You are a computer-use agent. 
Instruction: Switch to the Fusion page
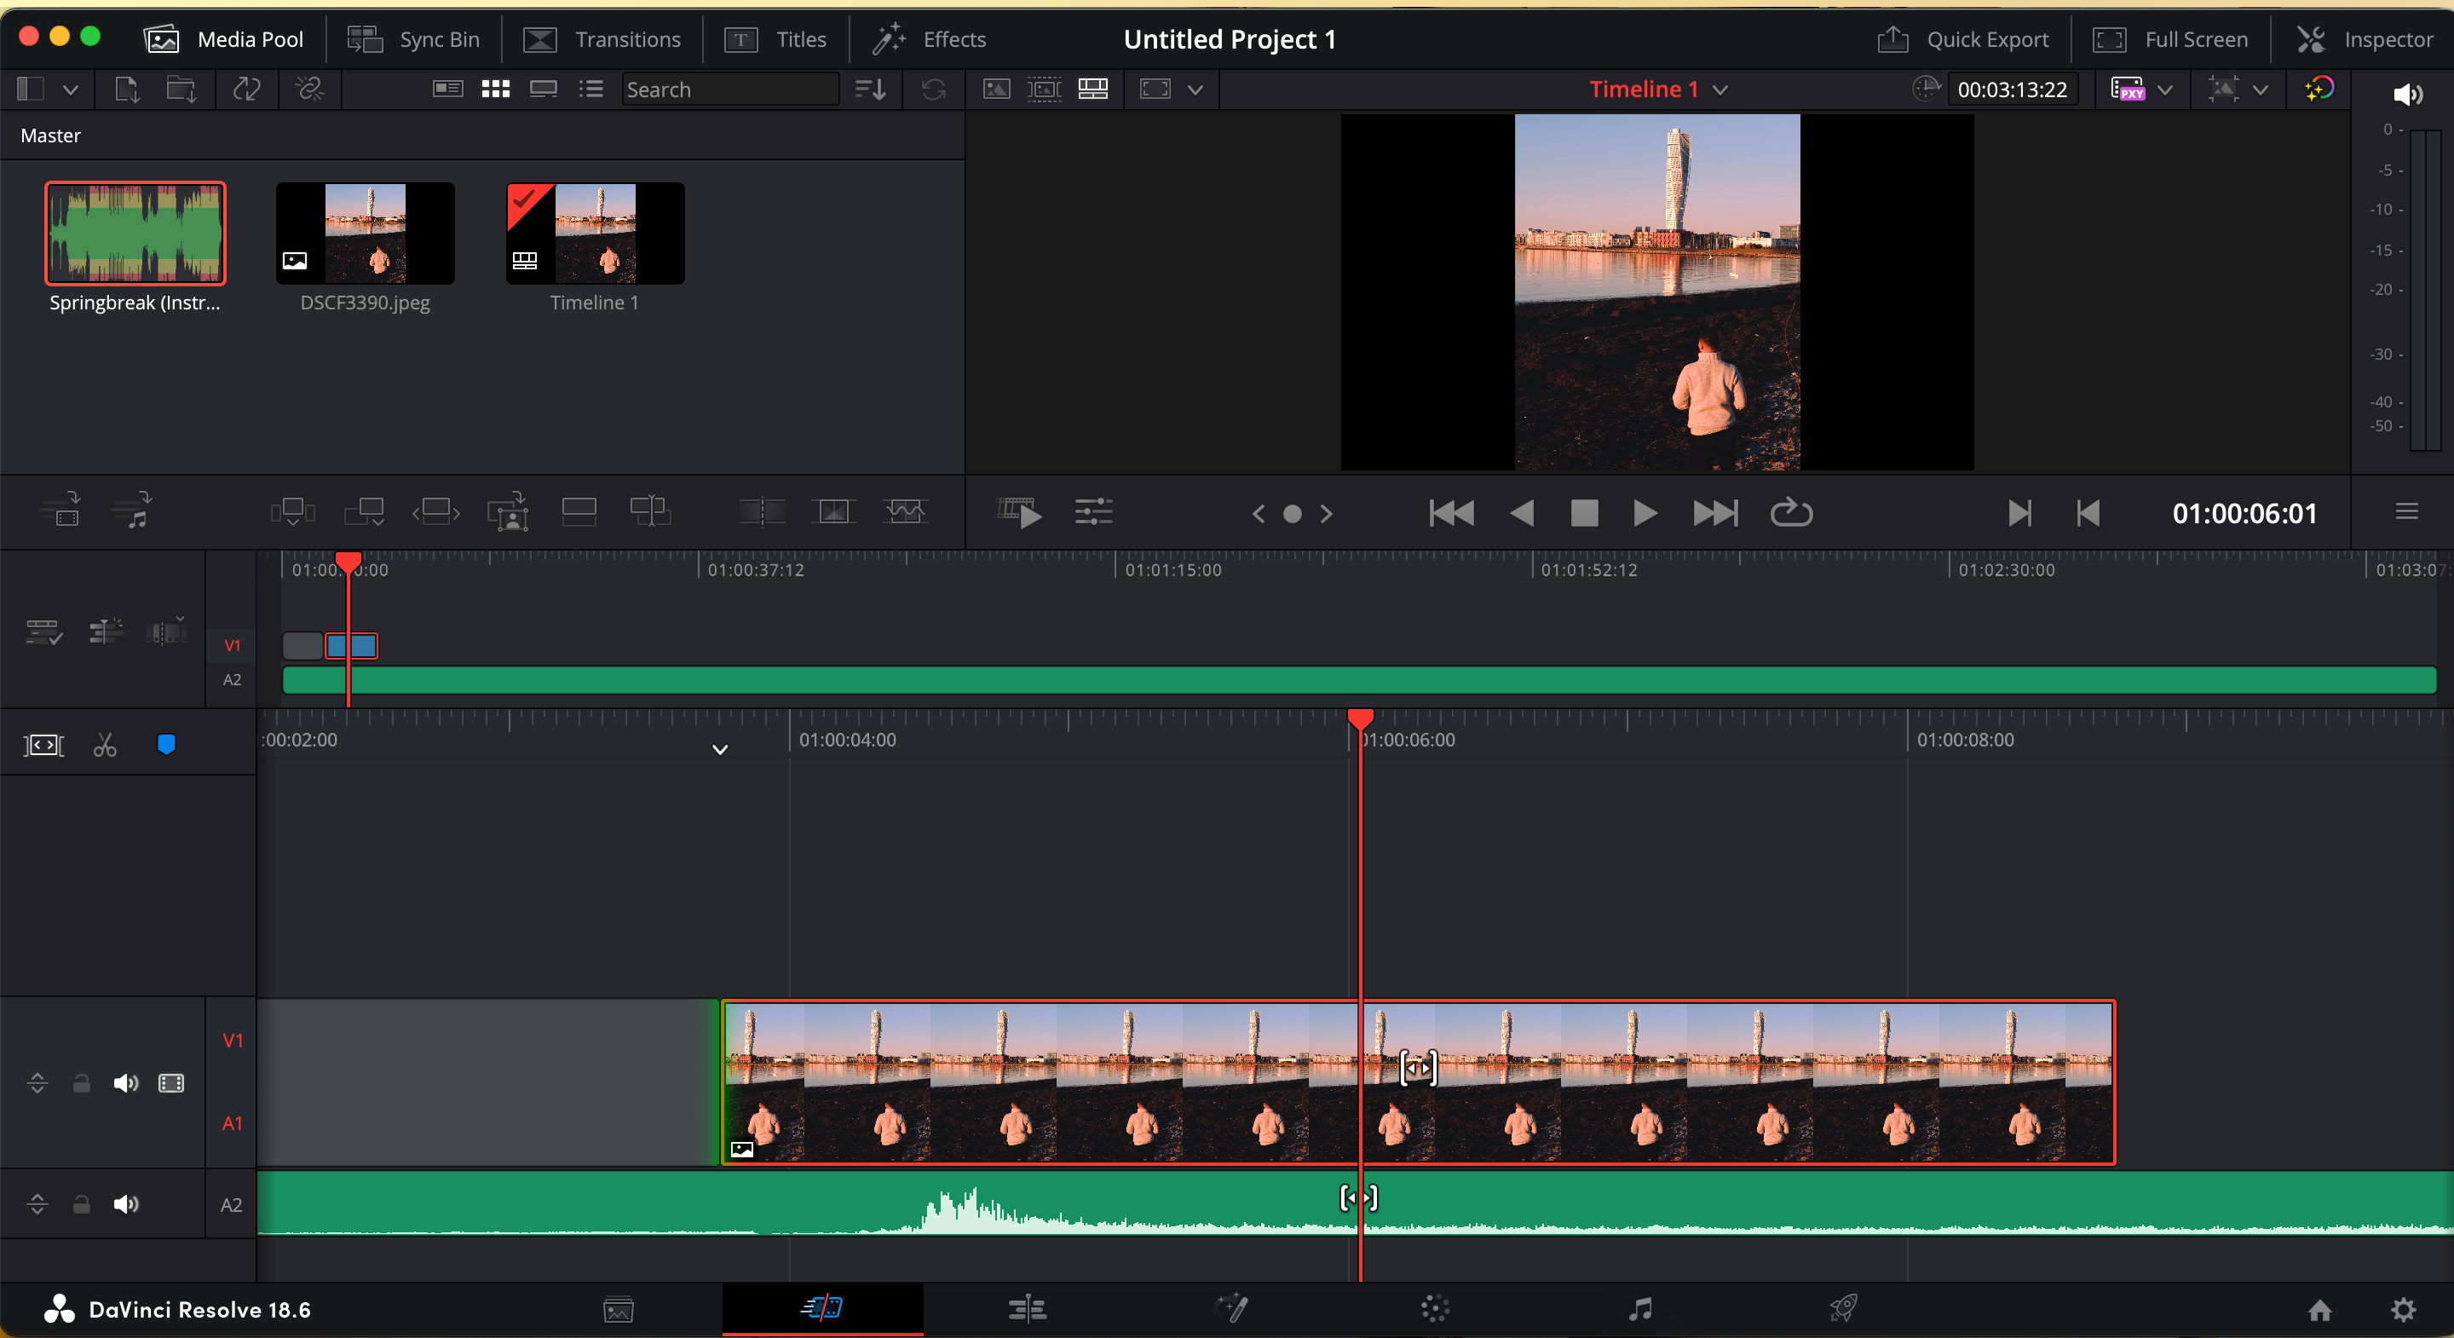(x=1232, y=1309)
